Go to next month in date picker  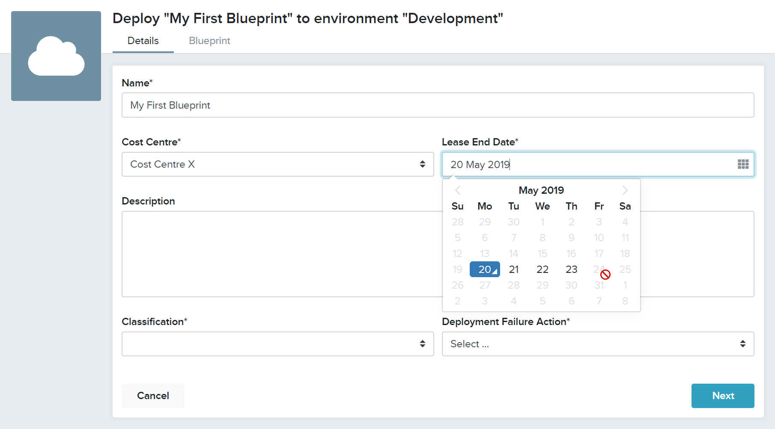(625, 190)
